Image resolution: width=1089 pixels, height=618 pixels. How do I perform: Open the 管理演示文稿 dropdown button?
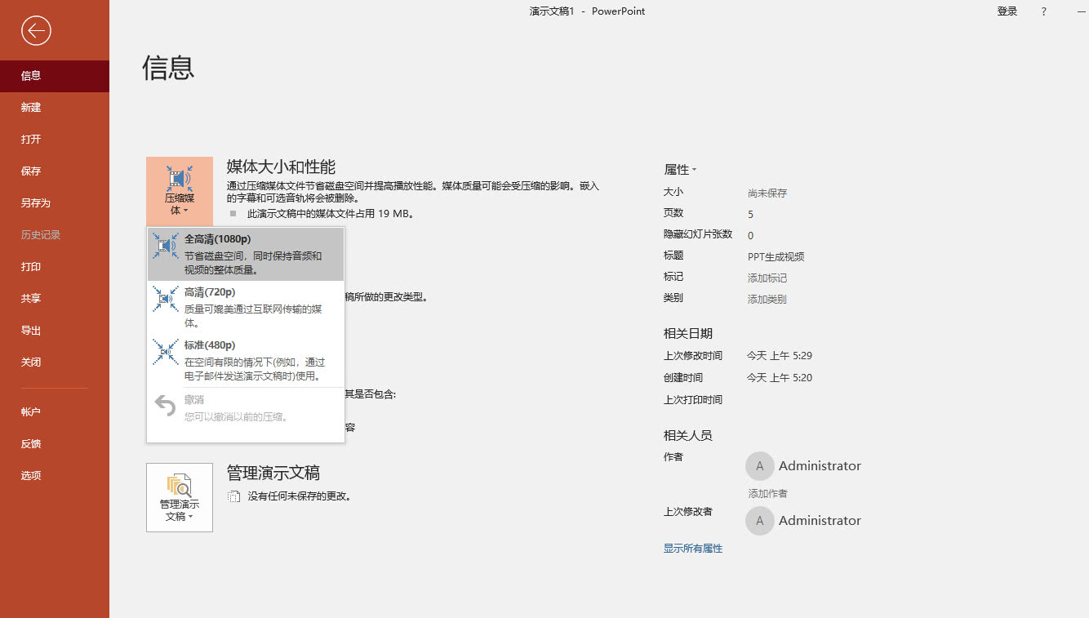click(180, 497)
